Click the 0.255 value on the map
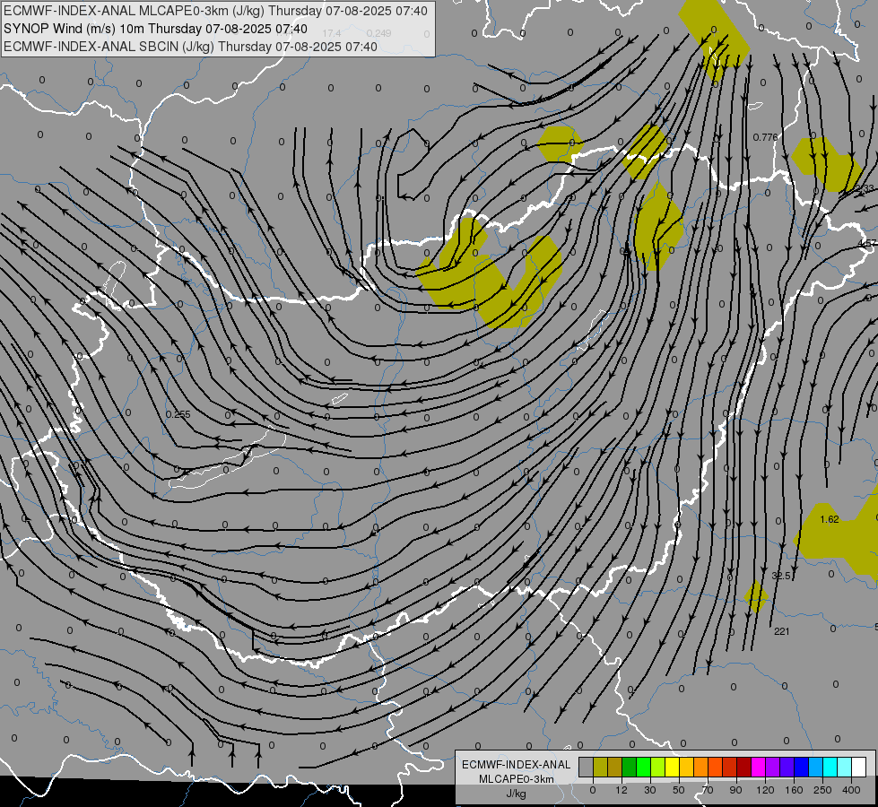Image resolution: width=878 pixels, height=807 pixels. [x=178, y=414]
